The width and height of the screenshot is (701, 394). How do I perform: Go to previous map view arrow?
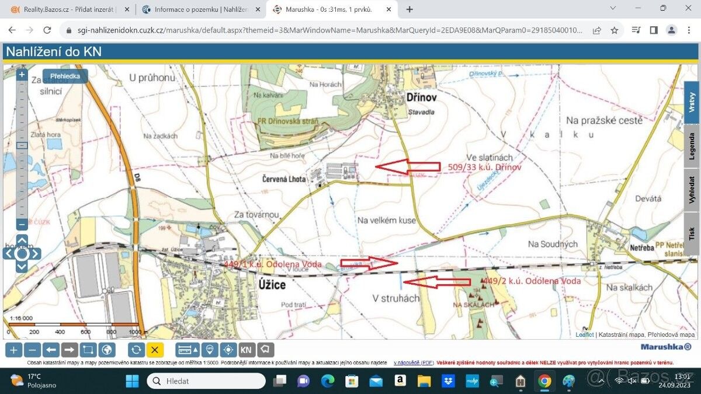coord(51,350)
